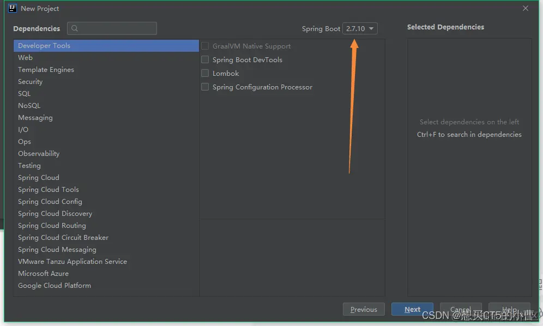Viewport: 543px width, 326px height.
Task: Select the Spring Cloud category
Action: point(106,178)
